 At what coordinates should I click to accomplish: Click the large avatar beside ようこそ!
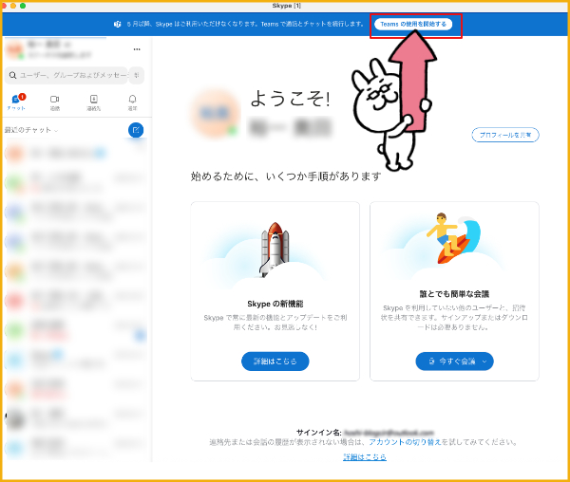tap(215, 114)
